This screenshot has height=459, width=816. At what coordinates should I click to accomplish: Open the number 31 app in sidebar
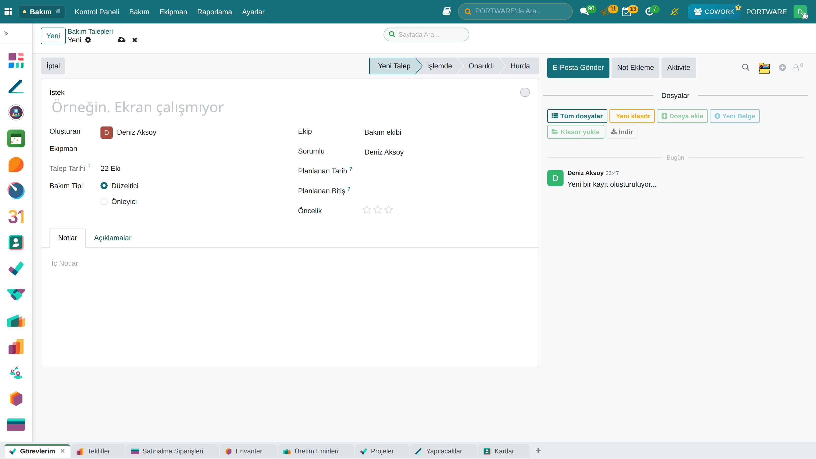(16, 216)
